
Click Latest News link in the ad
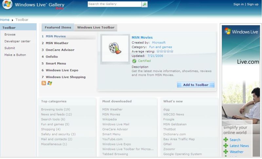click(x=239, y=146)
